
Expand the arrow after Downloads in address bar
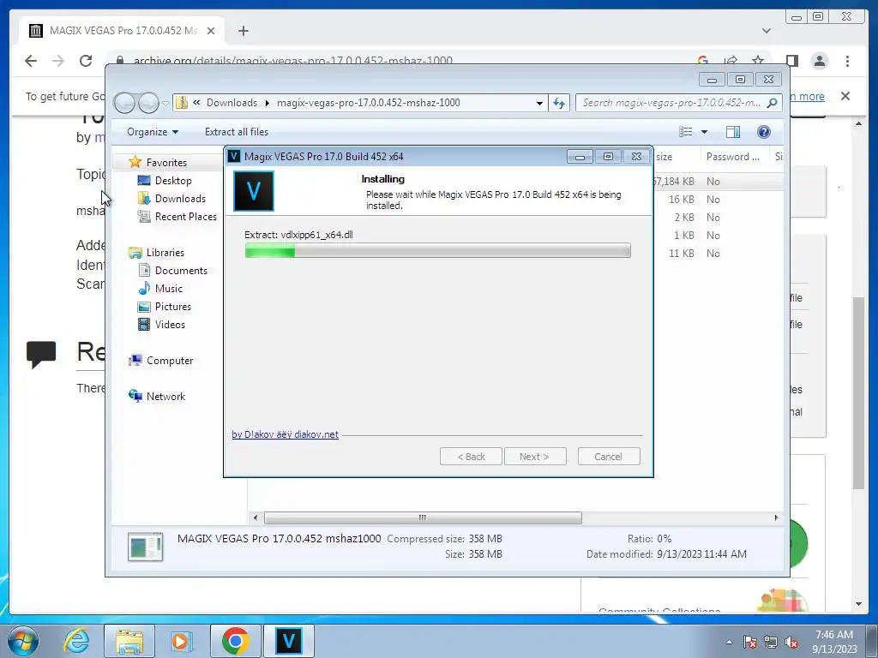[x=268, y=103]
